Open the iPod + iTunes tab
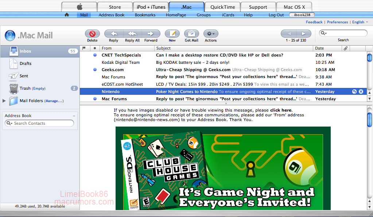373x217 pixels. click(151, 7)
